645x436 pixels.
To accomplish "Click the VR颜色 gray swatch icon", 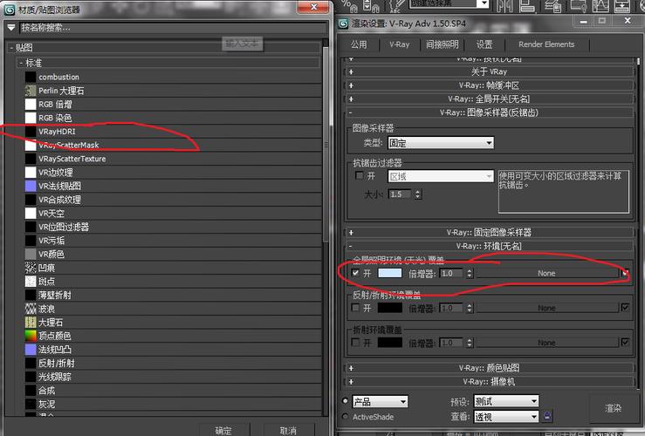I will coord(31,254).
